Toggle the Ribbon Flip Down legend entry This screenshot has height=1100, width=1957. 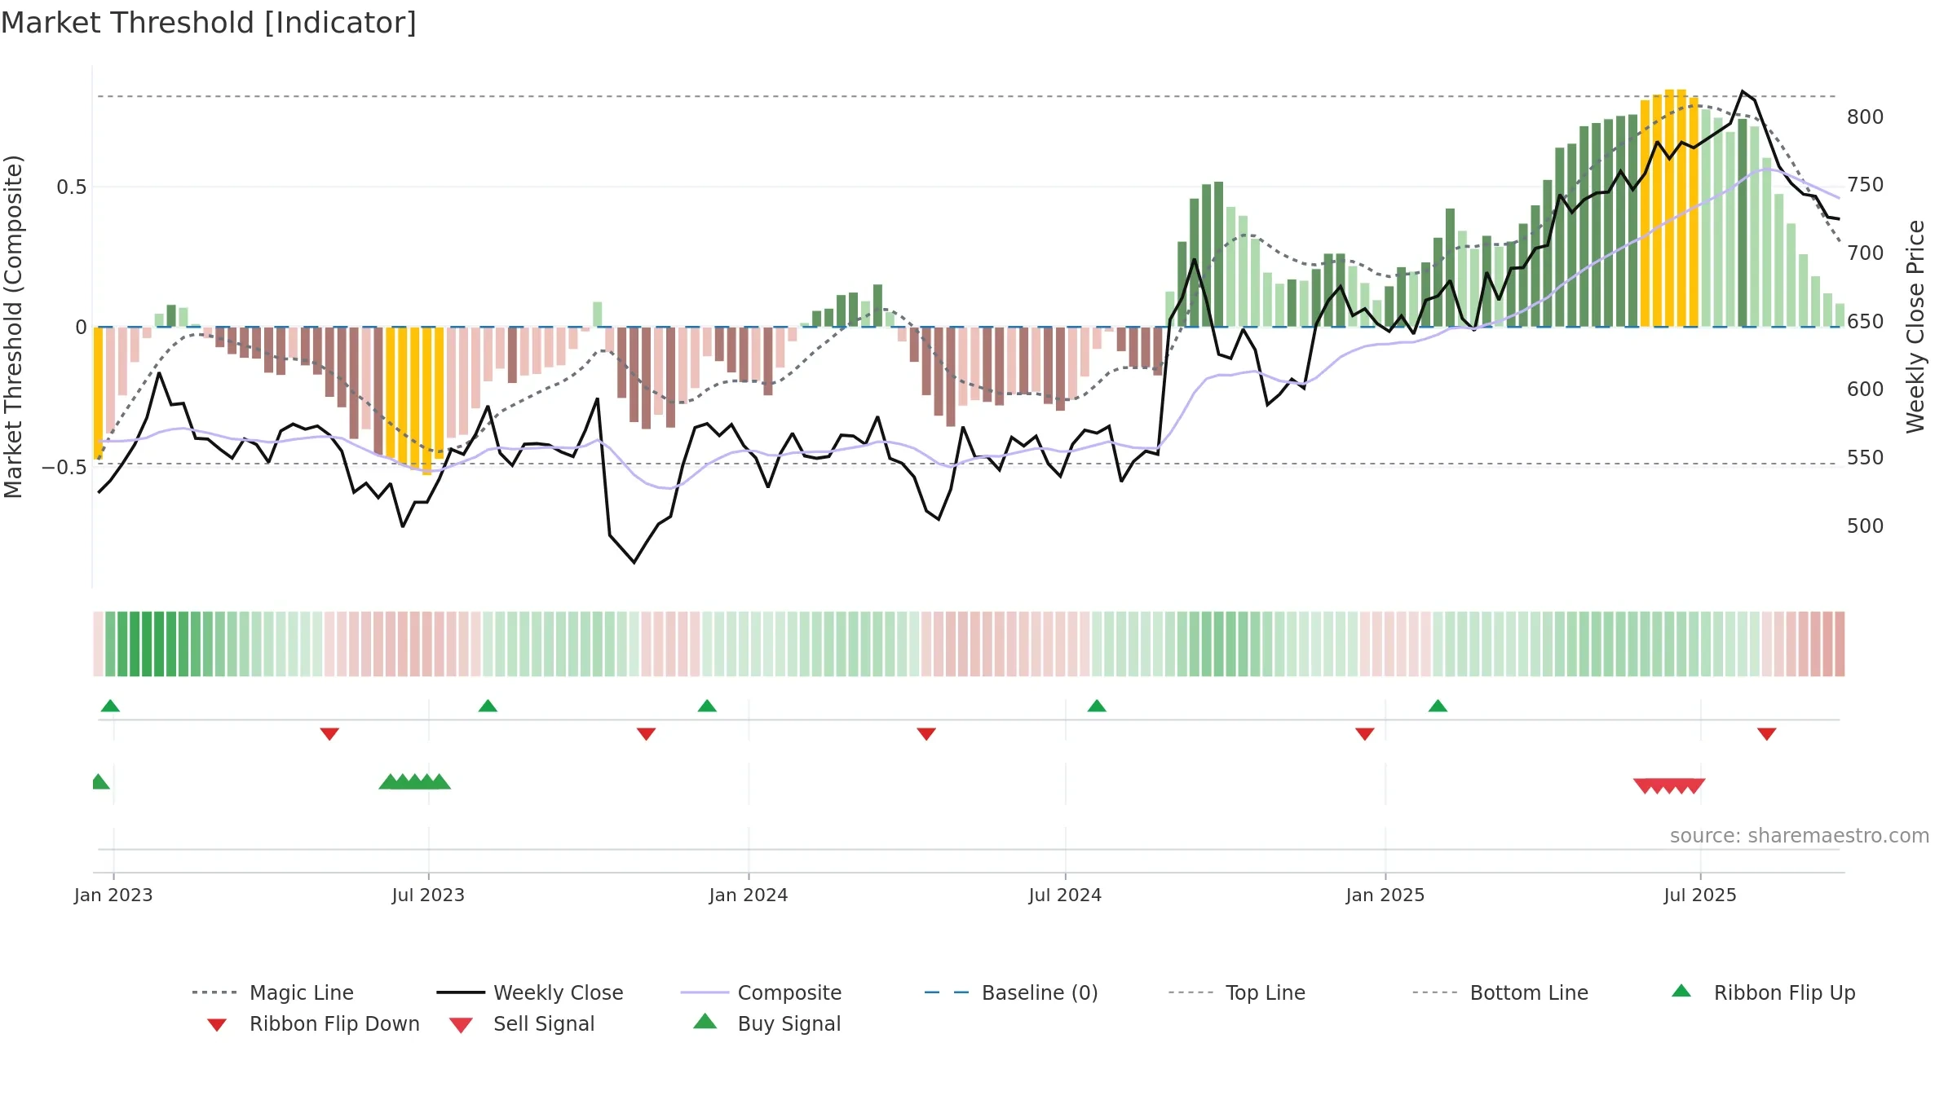(312, 1023)
